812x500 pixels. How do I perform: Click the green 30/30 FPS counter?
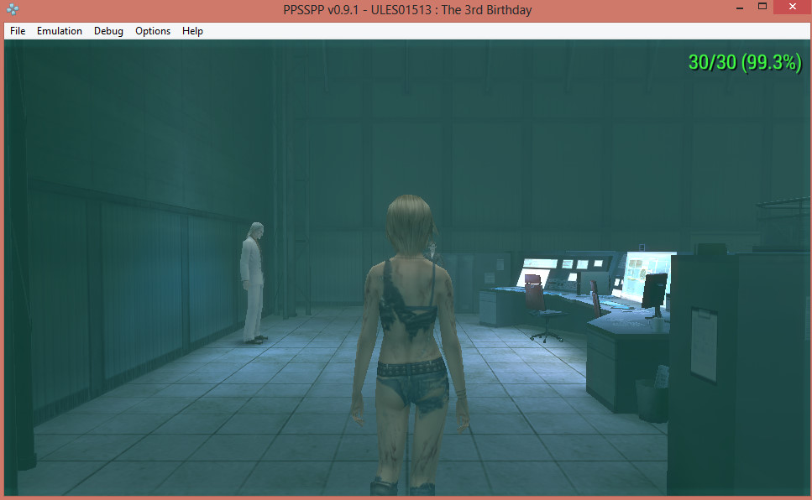(x=744, y=62)
